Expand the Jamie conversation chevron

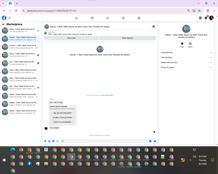pyautogui.click(x=38, y=30)
